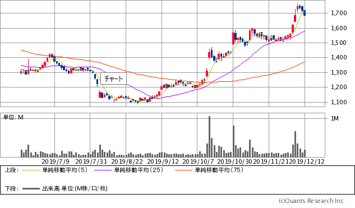Viewport: 355px width, 208px height.
Task: Click the 2019/9/12 date axis label
Action: [x=163, y=161]
